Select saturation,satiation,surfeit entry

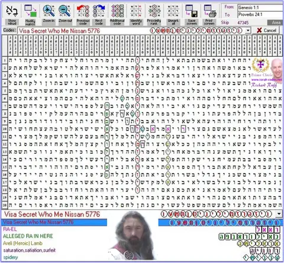point(30,251)
